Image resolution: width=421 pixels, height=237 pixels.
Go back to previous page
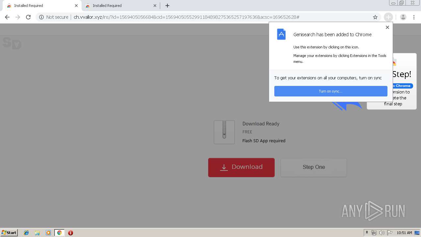(x=7, y=17)
